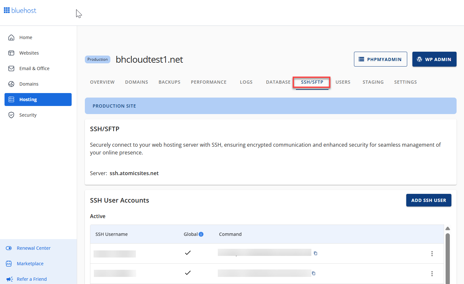Click the Home house icon in sidebar
Screen dimensions: 464x284
tap(11, 37)
